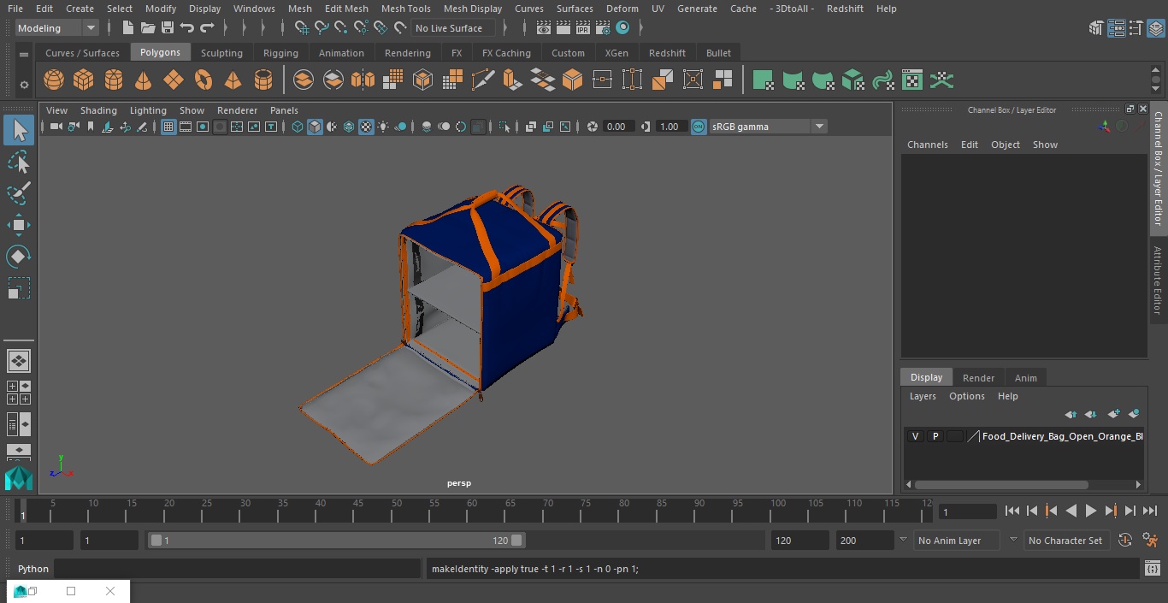The height and width of the screenshot is (603, 1168).
Task: Open the Script Editor icon
Action: 1152,569
